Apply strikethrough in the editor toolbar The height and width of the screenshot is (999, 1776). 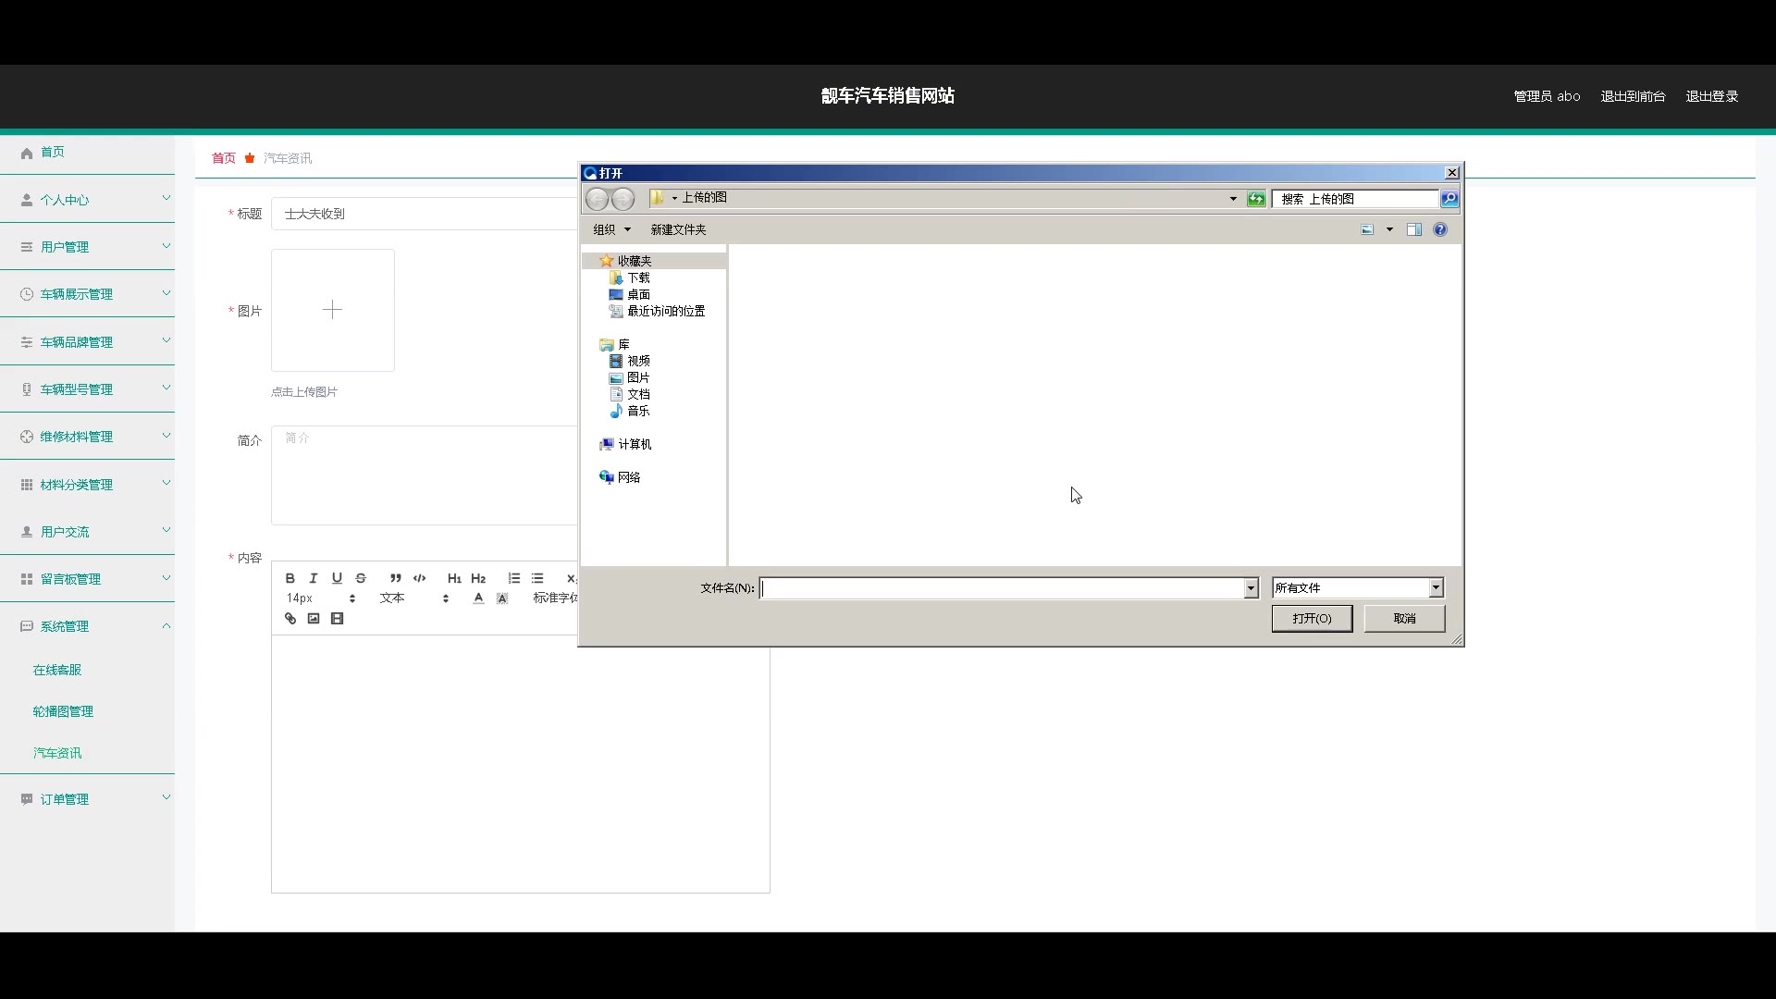[361, 578]
